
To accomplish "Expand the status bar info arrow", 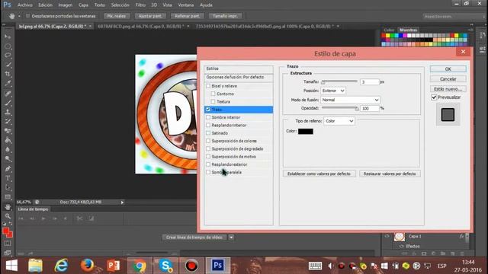I will (122, 202).
